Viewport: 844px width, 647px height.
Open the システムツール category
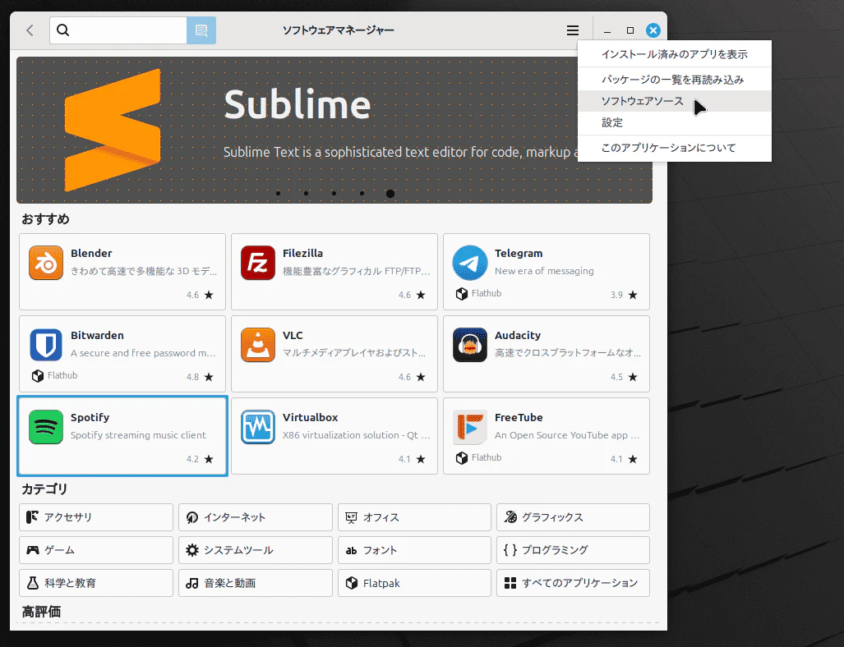coord(255,550)
